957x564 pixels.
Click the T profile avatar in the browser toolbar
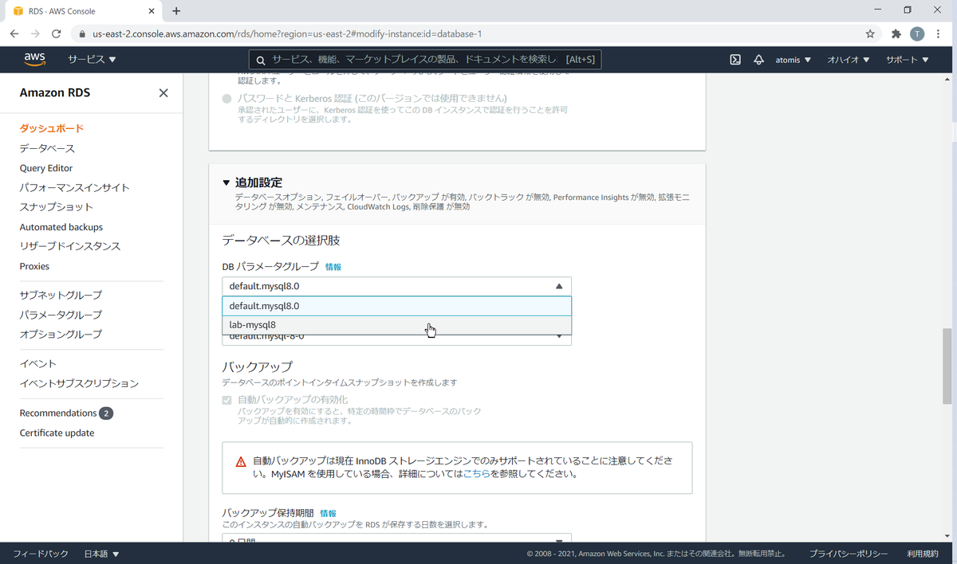(x=917, y=34)
